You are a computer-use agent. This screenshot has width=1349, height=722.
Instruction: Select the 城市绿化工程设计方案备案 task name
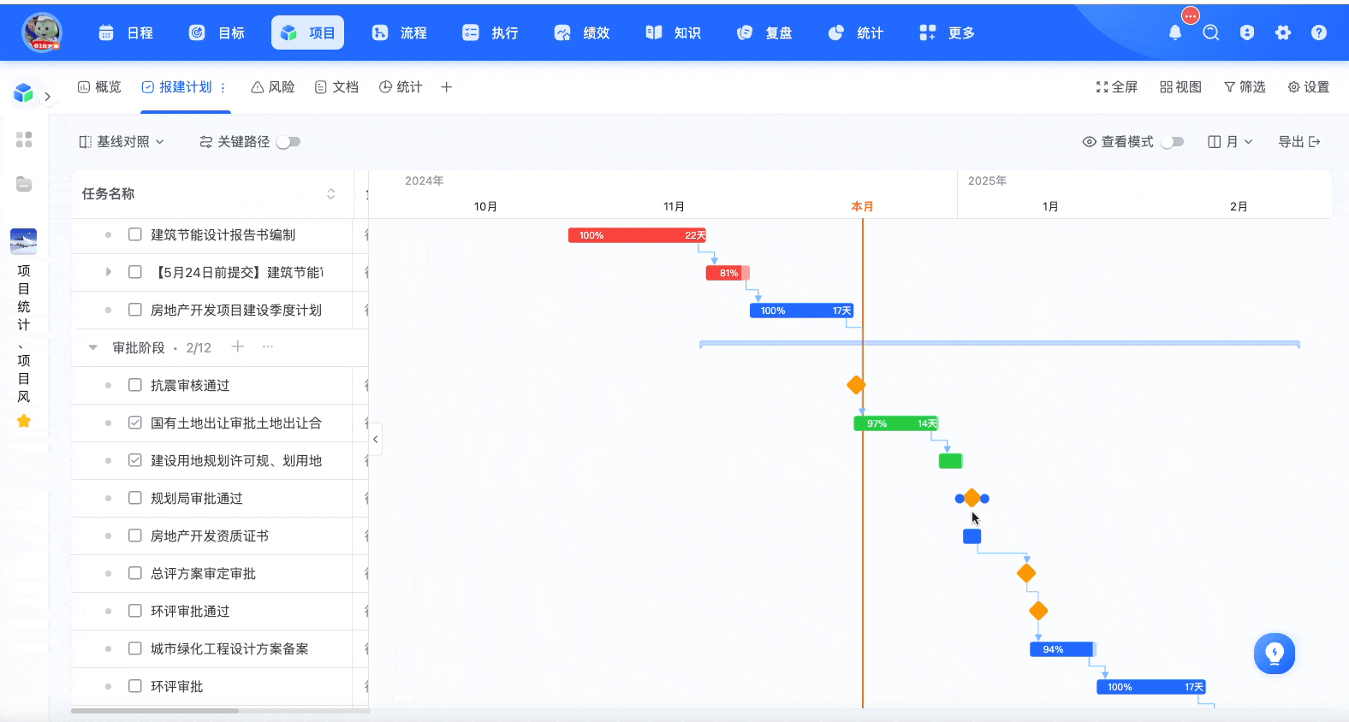pos(229,648)
